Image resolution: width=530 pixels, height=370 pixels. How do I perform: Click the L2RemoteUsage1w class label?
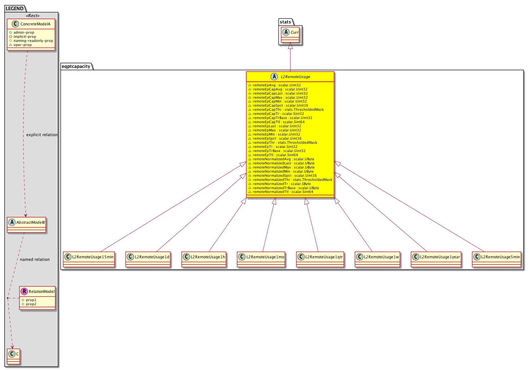(x=381, y=257)
